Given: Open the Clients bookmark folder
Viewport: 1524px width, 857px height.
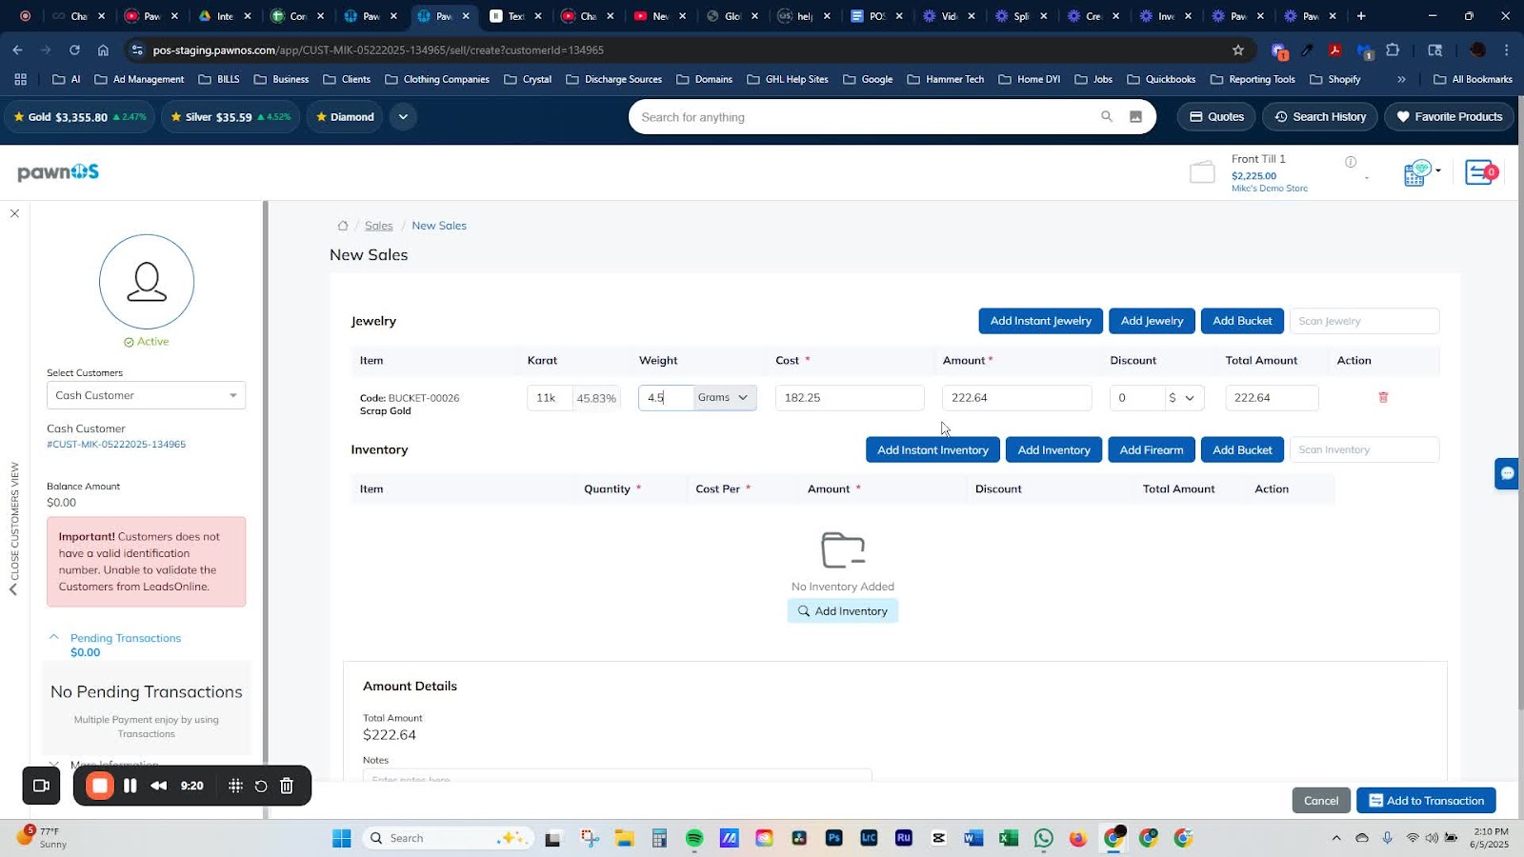Looking at the screenshot, I should [347, 79].
